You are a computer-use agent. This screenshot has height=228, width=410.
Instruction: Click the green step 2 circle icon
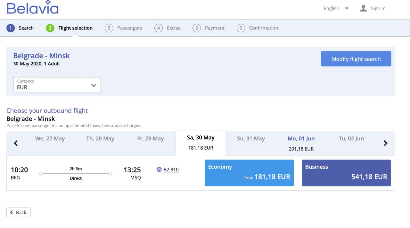[50, 28]
